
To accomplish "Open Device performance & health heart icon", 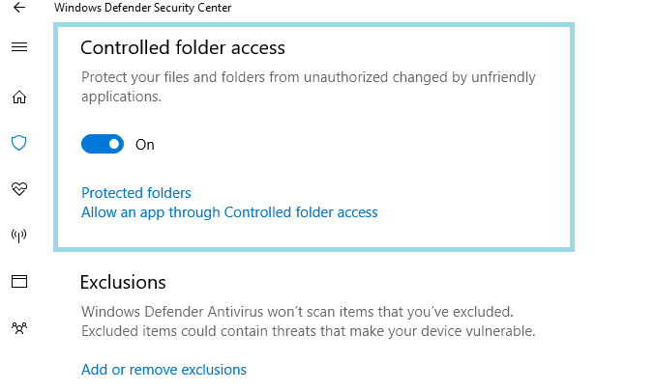I will pos(18,188).
